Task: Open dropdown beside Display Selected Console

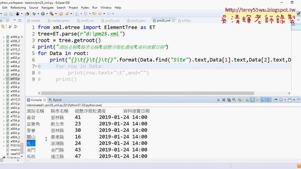Action: pos(285,100)
